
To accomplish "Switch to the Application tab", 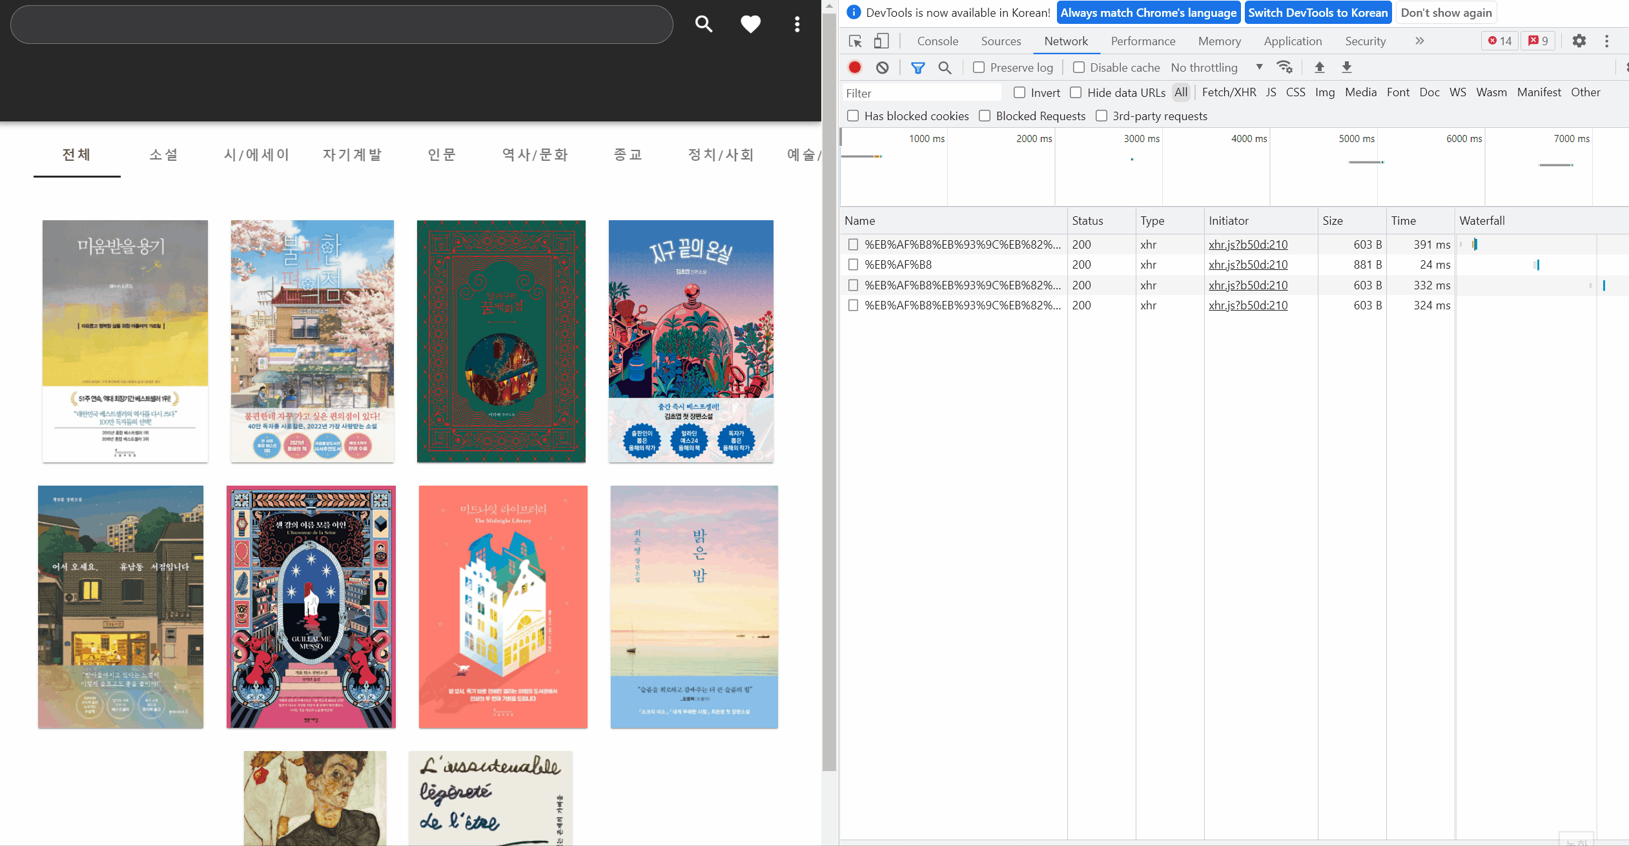I will 1293,41.
